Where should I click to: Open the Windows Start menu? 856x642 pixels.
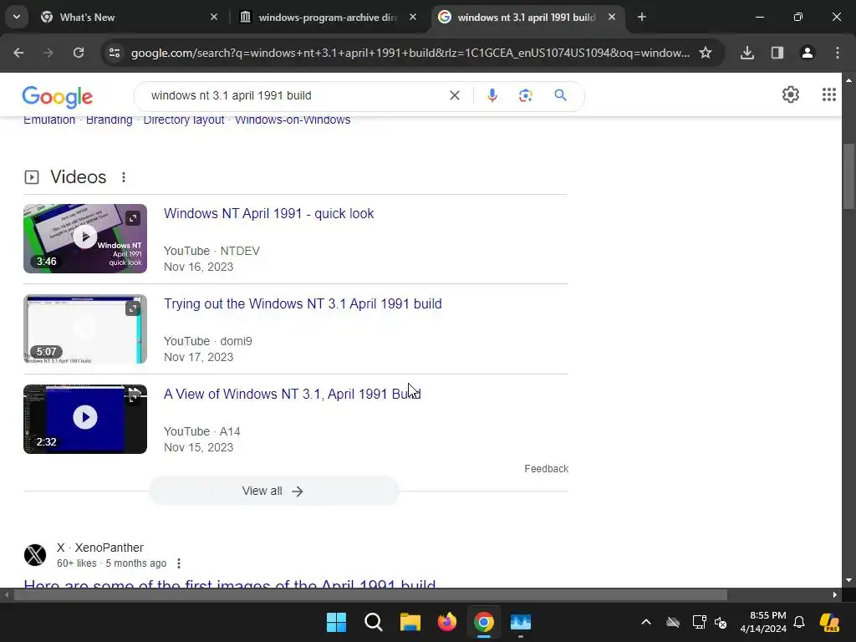pos(336,622)
